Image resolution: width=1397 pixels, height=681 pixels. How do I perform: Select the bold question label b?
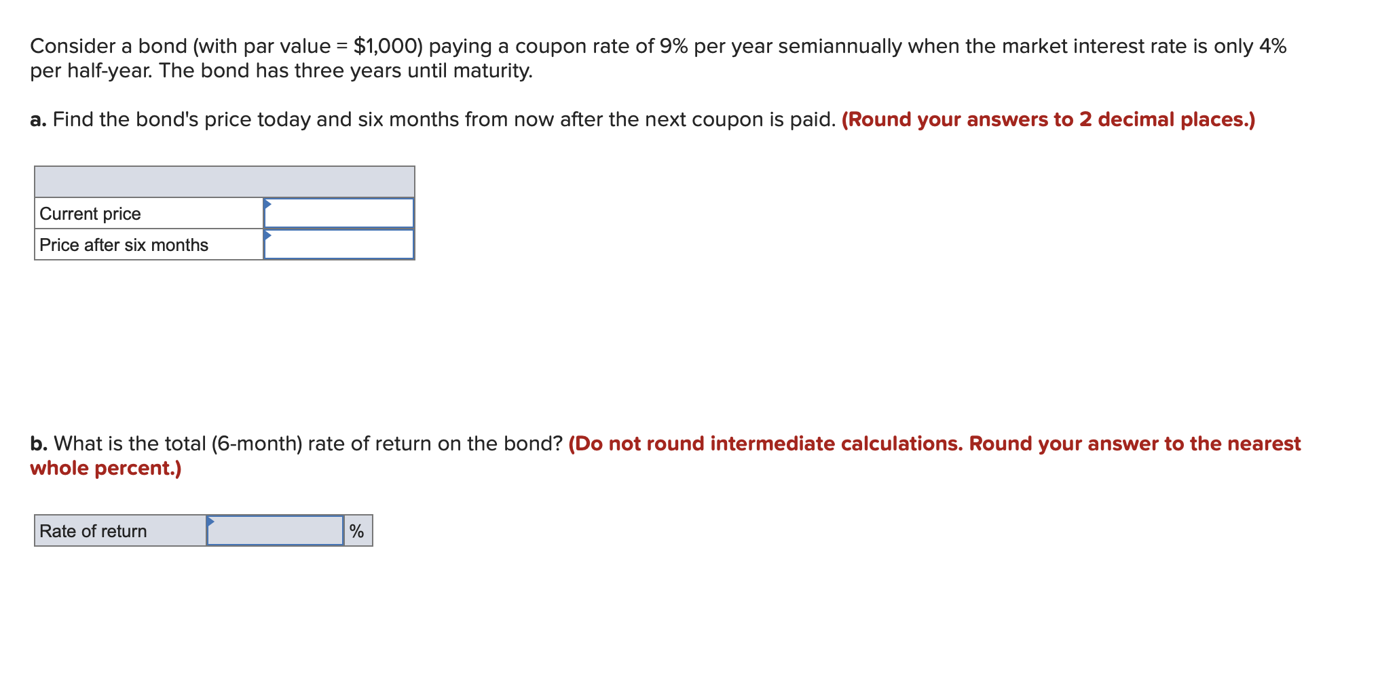click(38, 443)
